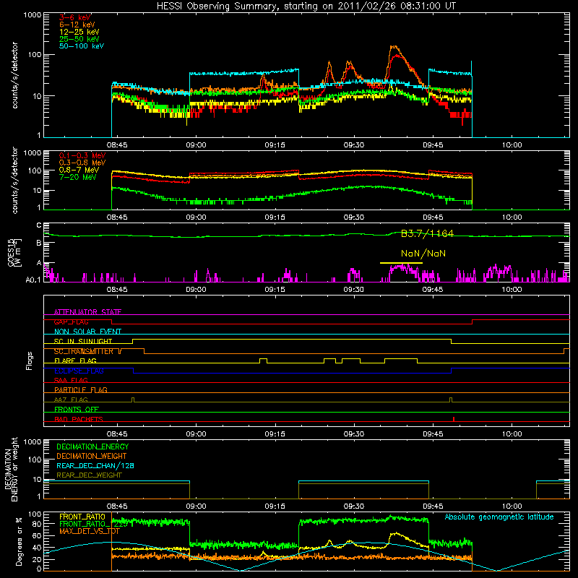Click the yellow flare interval bar below NaN/NaN
The width and height of the screenshot is (578, 578).
(401, 263)
